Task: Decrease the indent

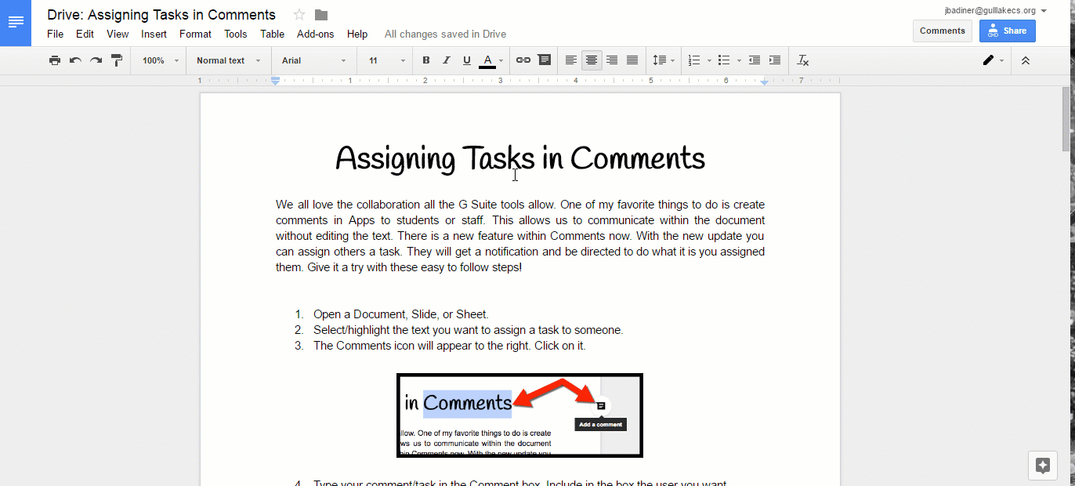Action: (755, 60)
